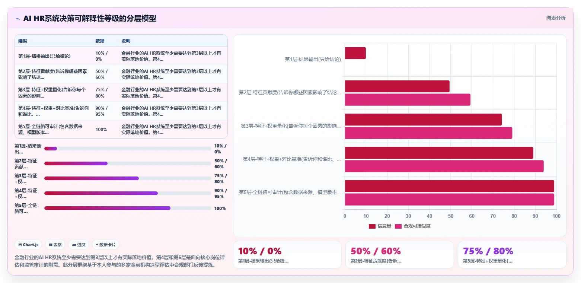Click the 第1层-结果输出 progress bar

128,149
